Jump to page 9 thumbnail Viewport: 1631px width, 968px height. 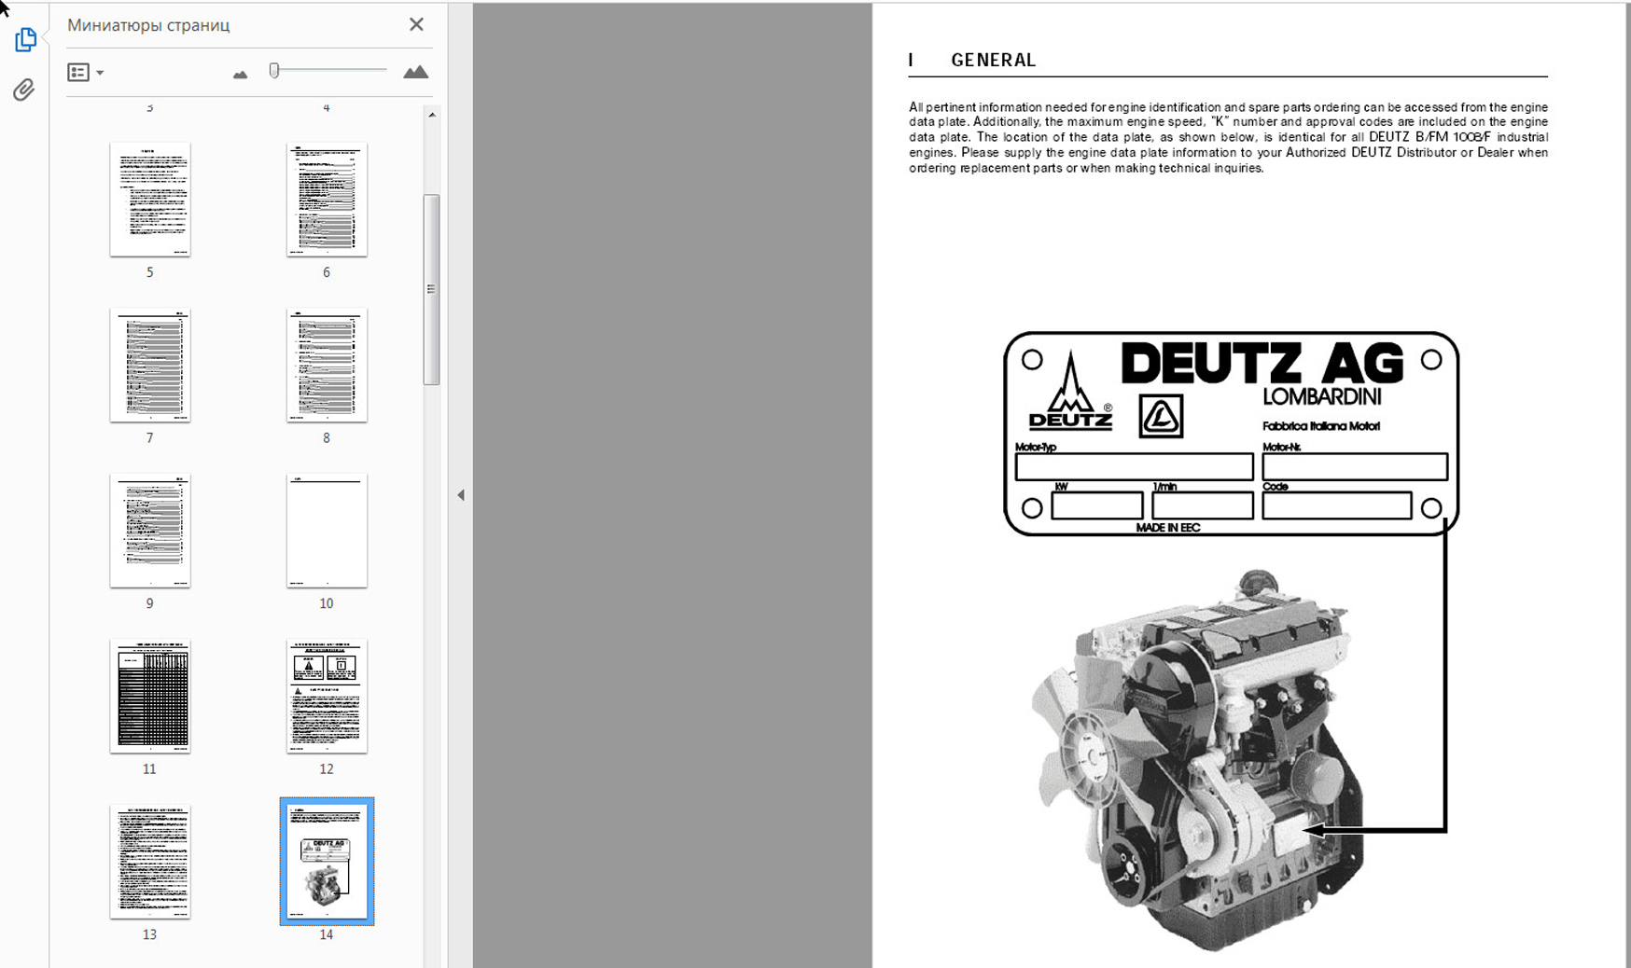[x=150, y=531]
